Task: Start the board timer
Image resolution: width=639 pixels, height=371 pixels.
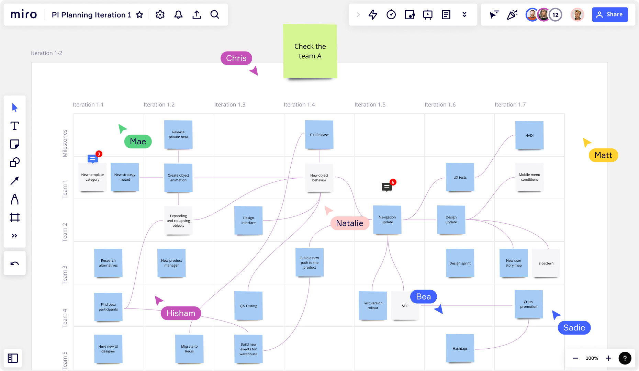Action: [391, 14]
